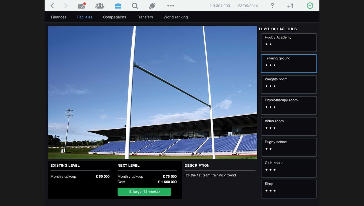Open the mail inbox envelope icon
Image resolution: width=364 pixels, height=206 pixels.
[82, 5]
